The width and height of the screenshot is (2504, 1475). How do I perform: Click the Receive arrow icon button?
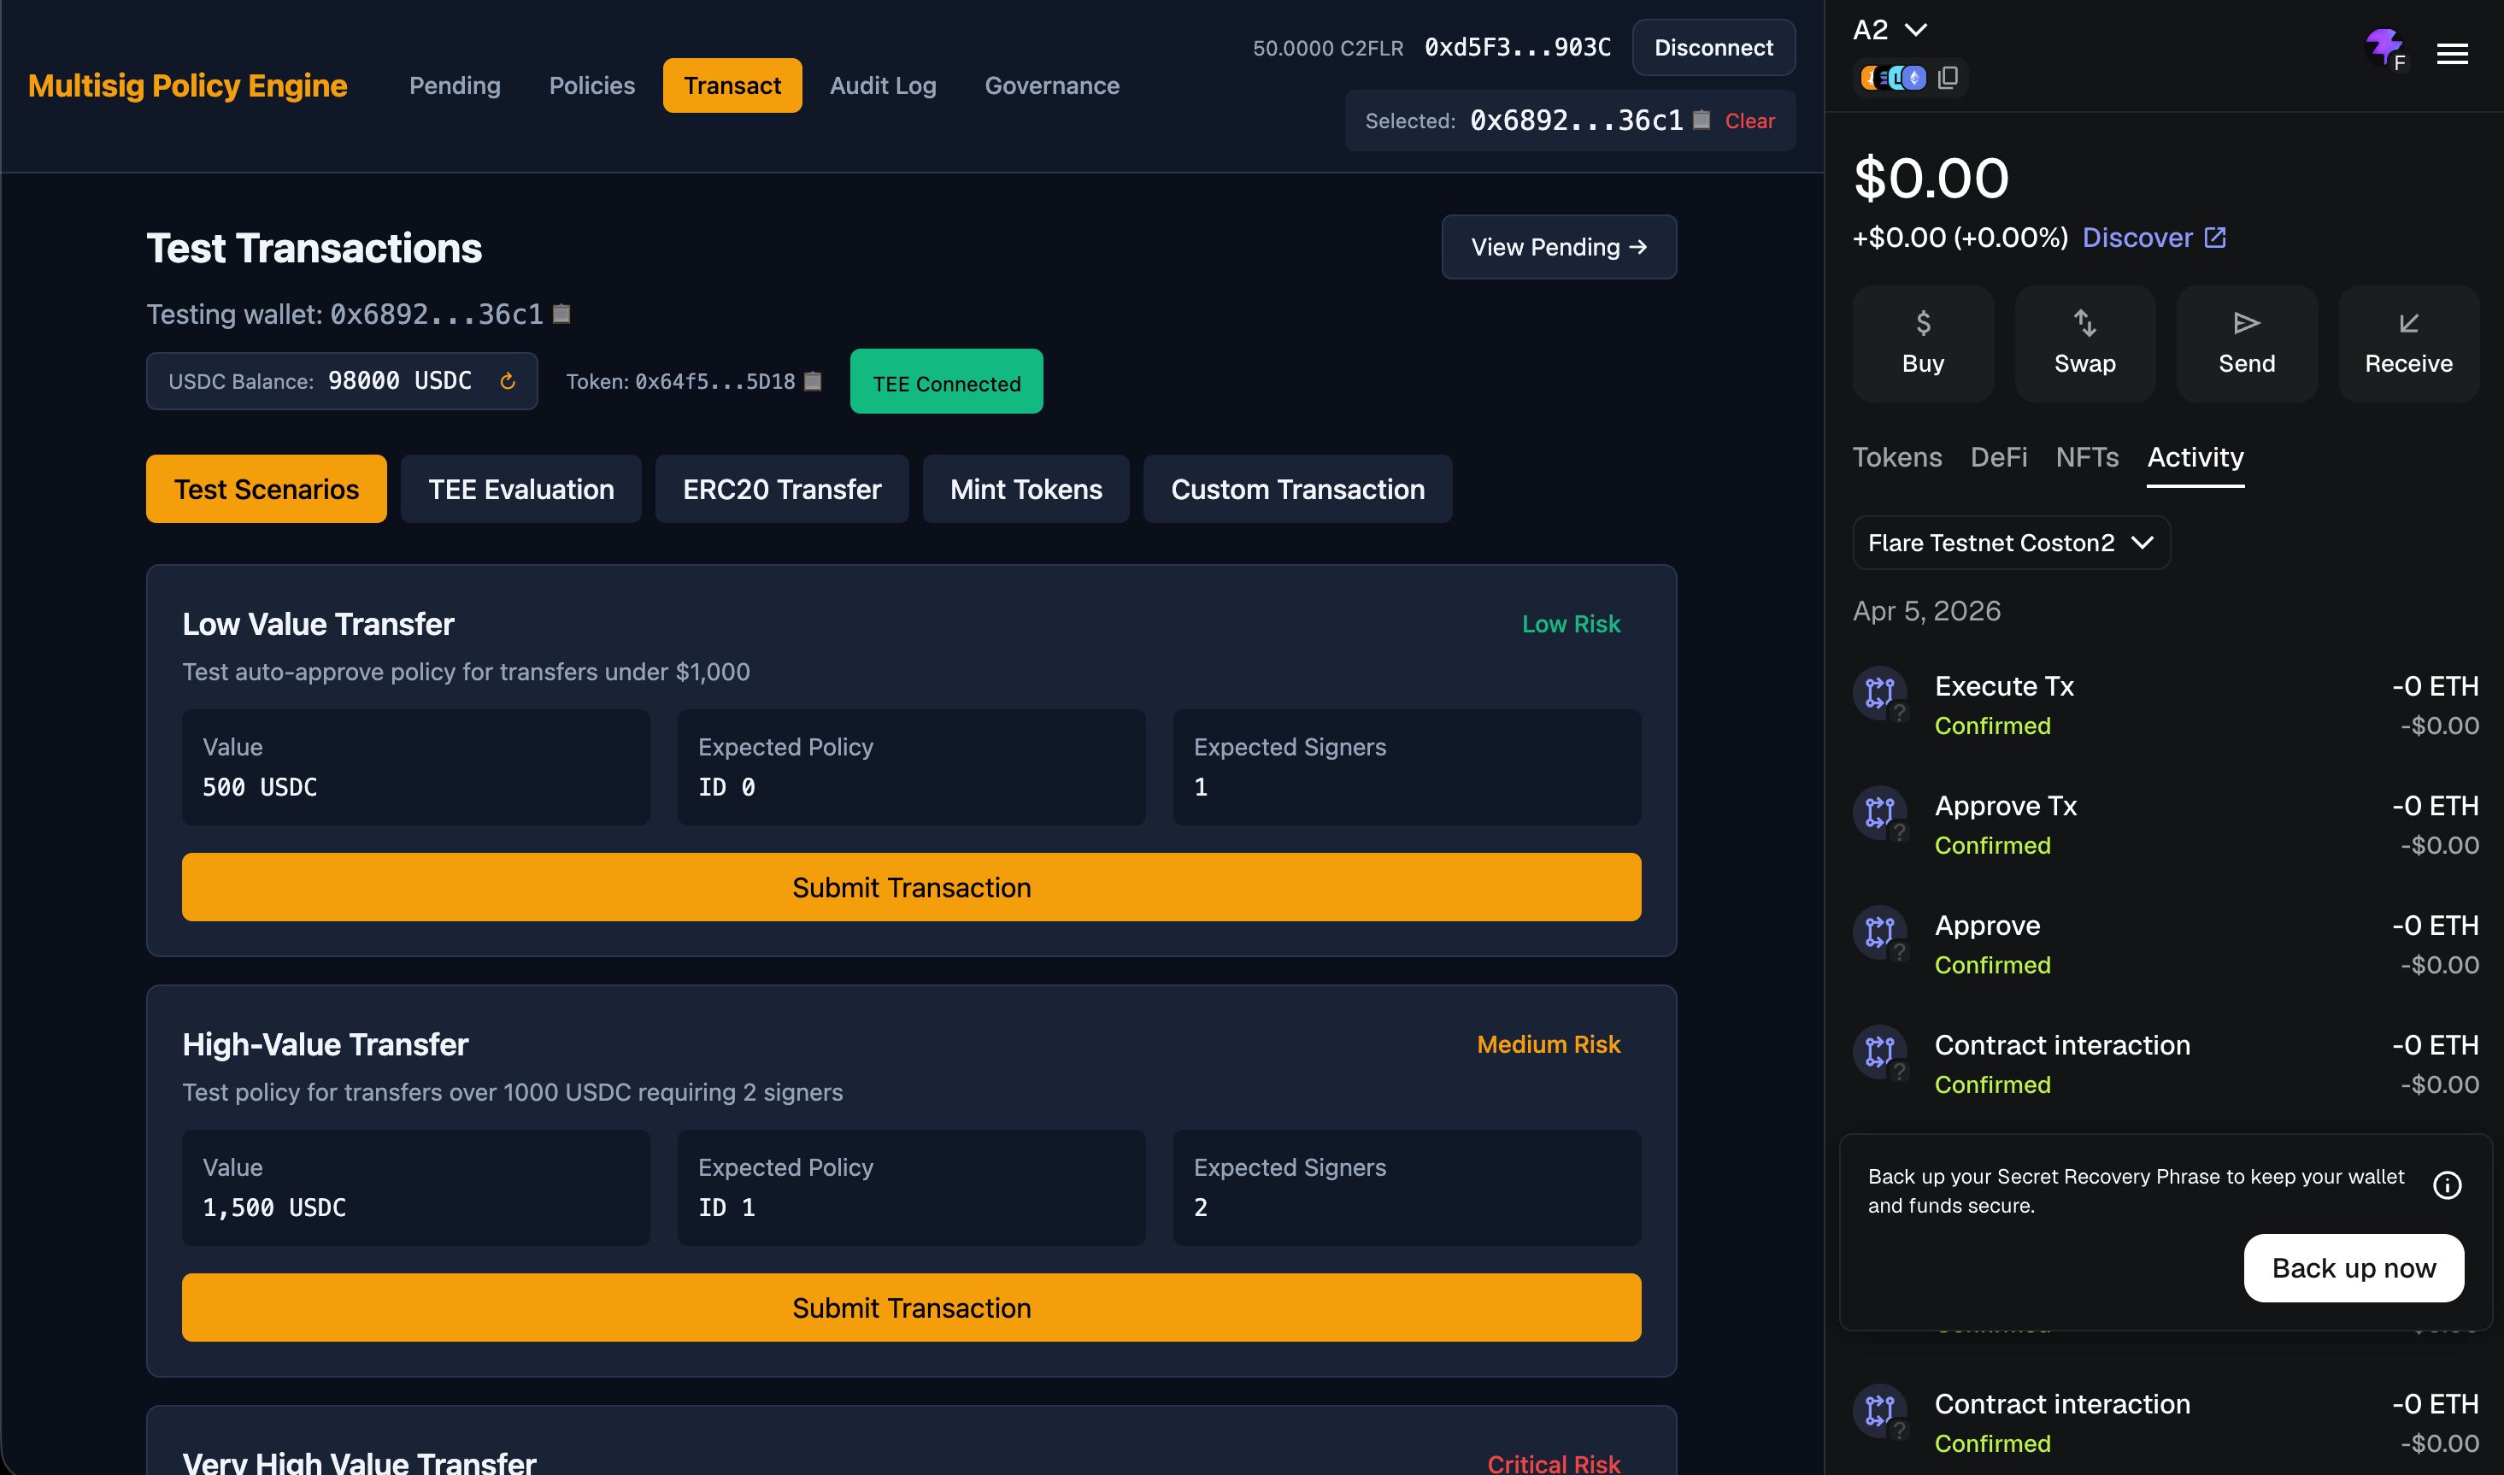[2408, 343]
